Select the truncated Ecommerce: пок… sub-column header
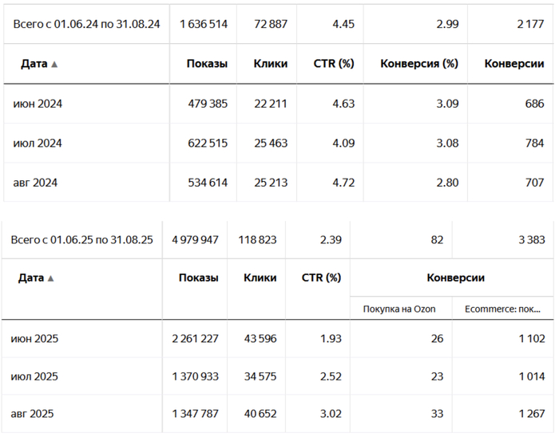This screenshot has width=559, height=437. [x=502, y=309]
